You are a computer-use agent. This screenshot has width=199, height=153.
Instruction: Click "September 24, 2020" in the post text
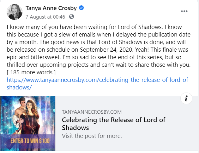tap(106, 50)
